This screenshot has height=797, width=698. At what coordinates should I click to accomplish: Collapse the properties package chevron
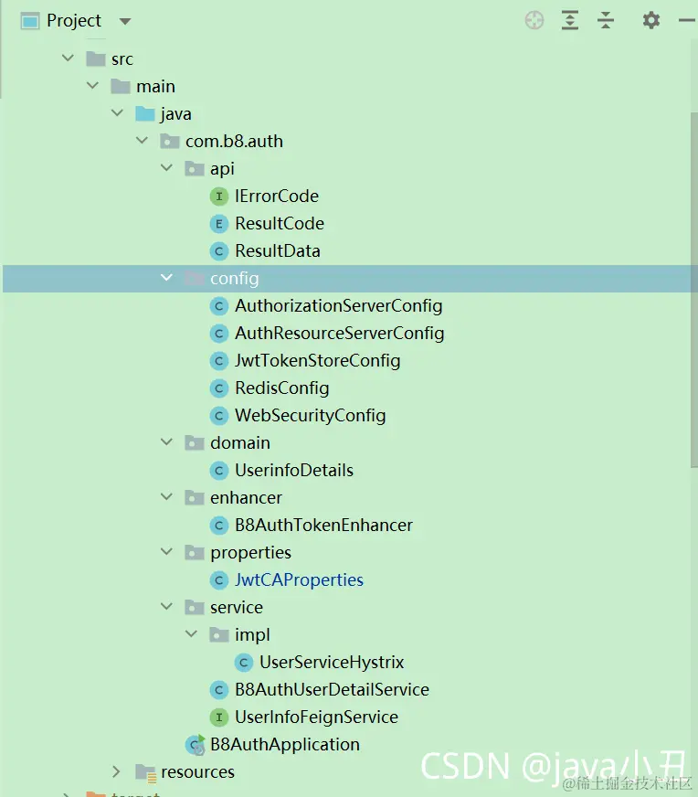tap(166, 551)
